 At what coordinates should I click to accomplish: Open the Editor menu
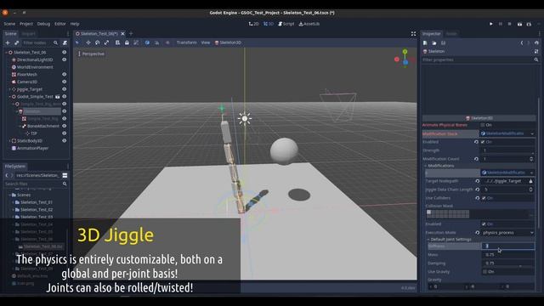(60, 24)
